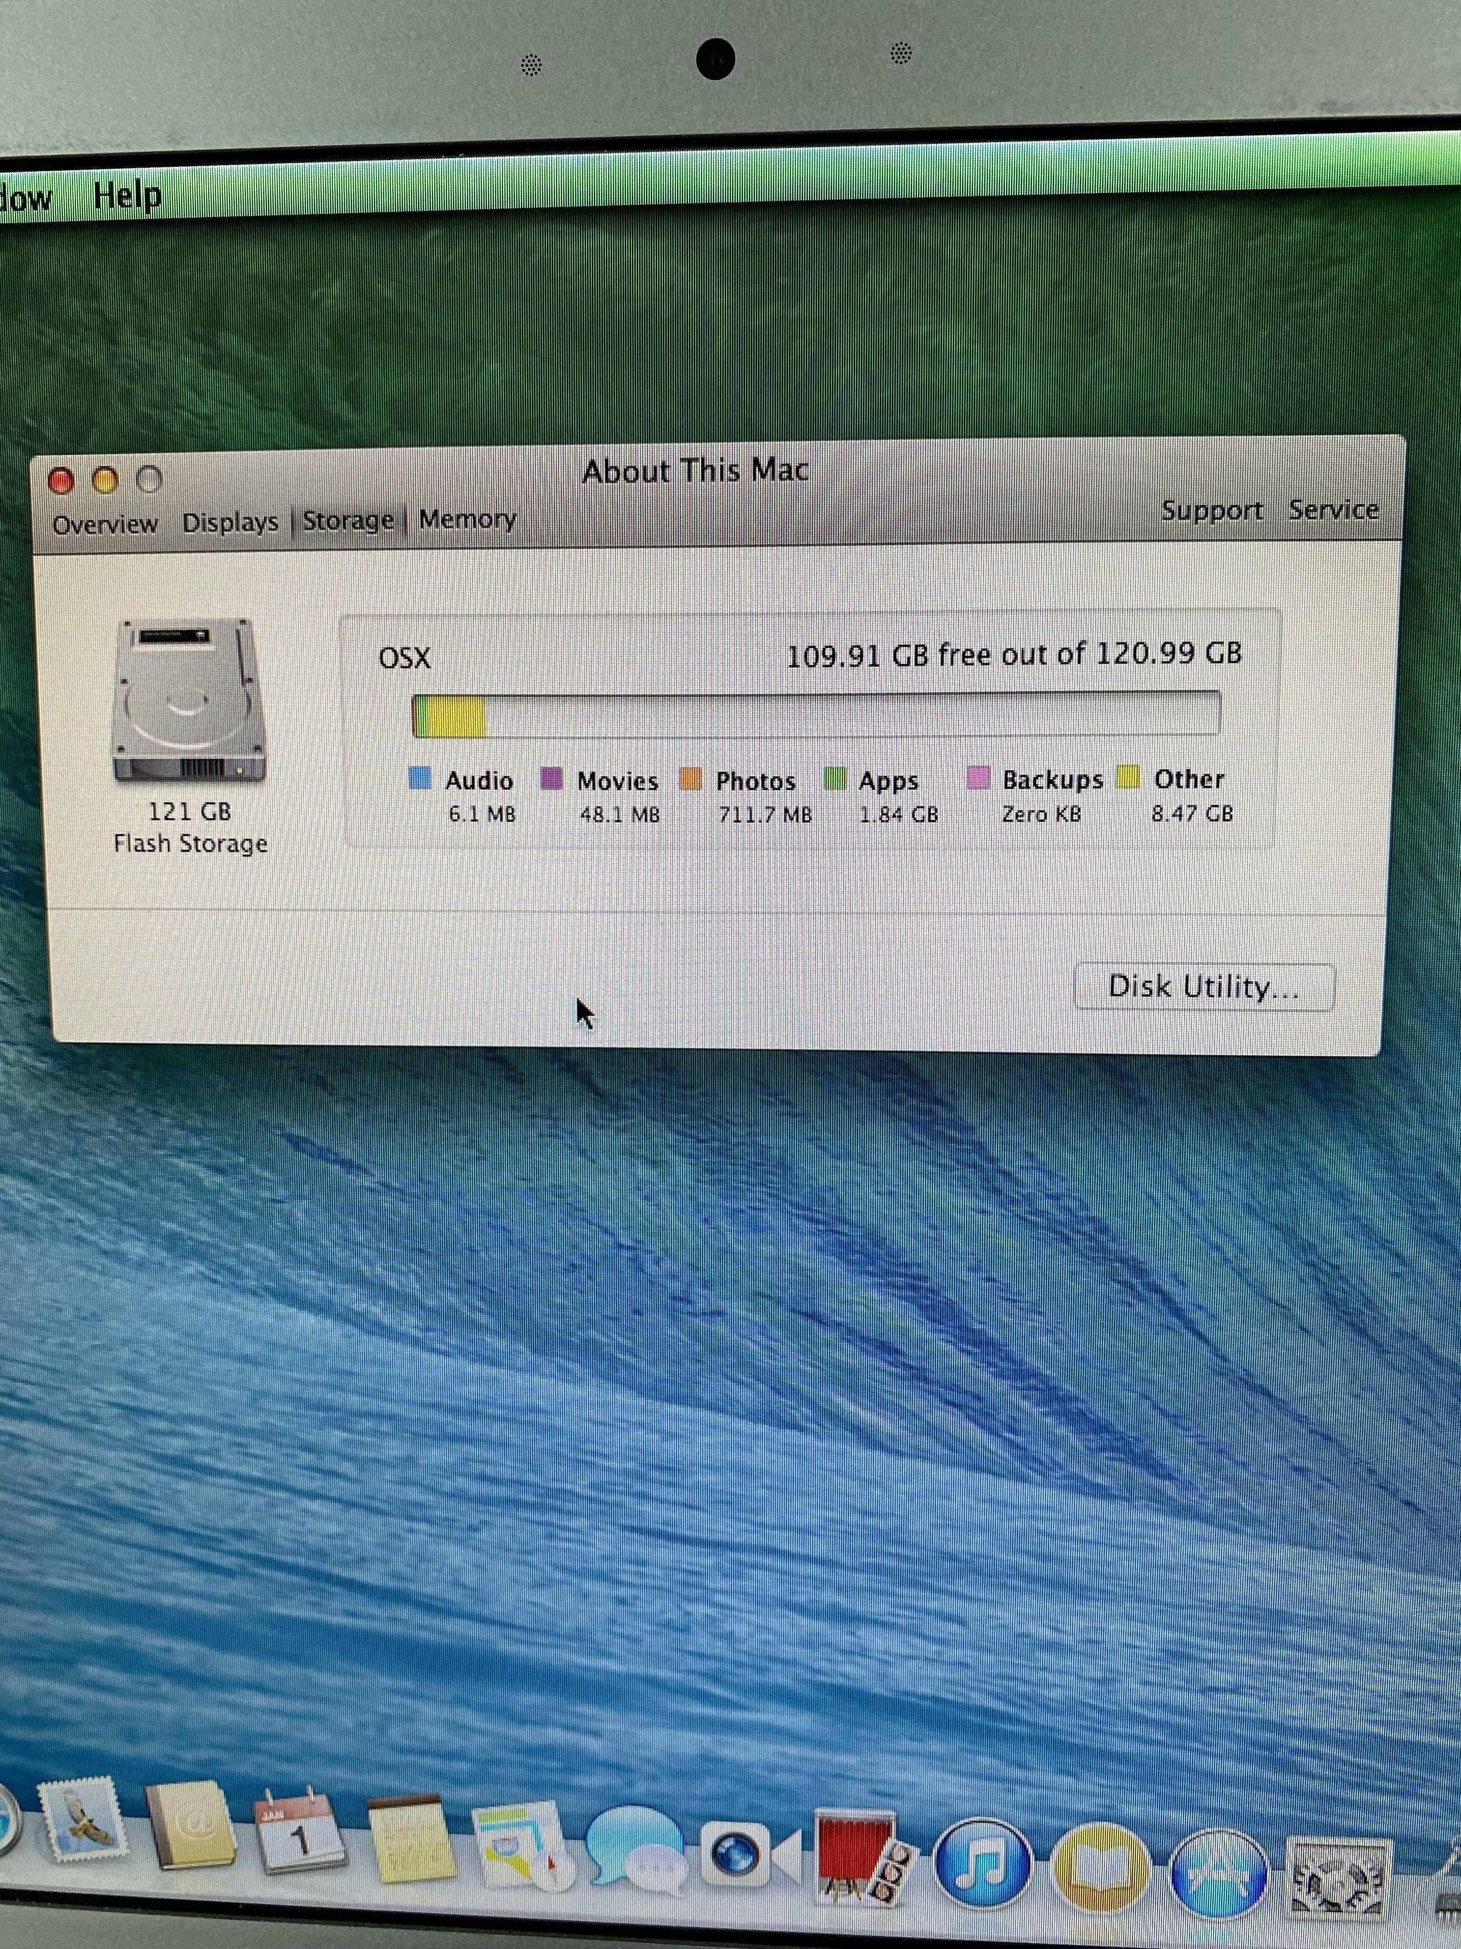Select the Storage tab
Screen dimensions: 1461x1949
pos(349,521)
